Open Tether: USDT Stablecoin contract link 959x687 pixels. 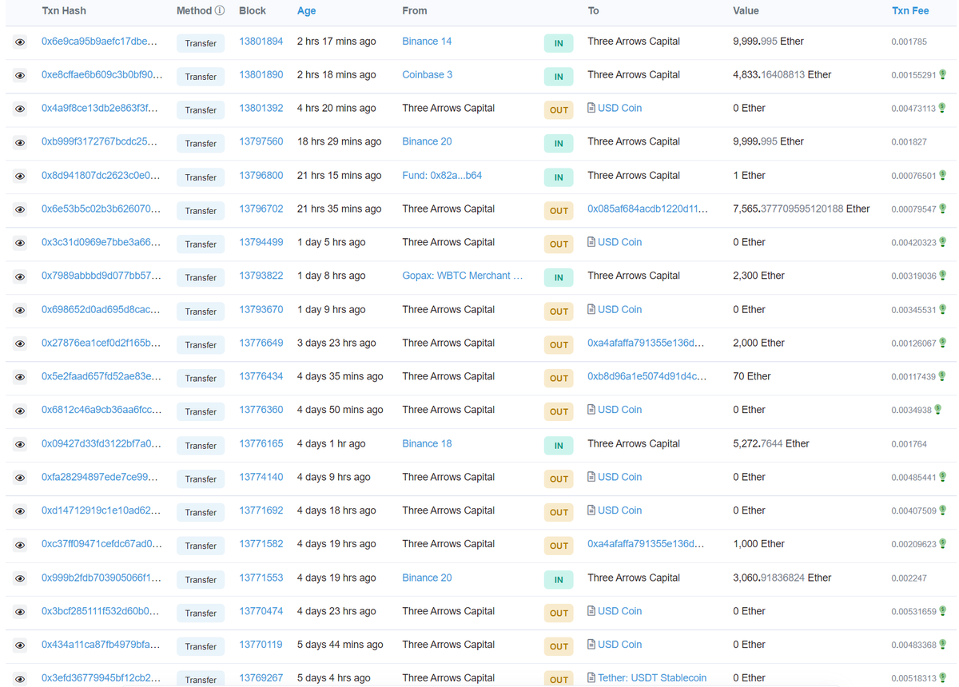(x=652, y=677)
